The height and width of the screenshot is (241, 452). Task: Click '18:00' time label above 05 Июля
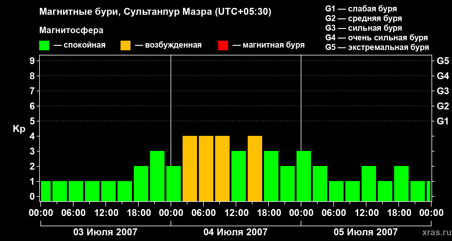399,213
